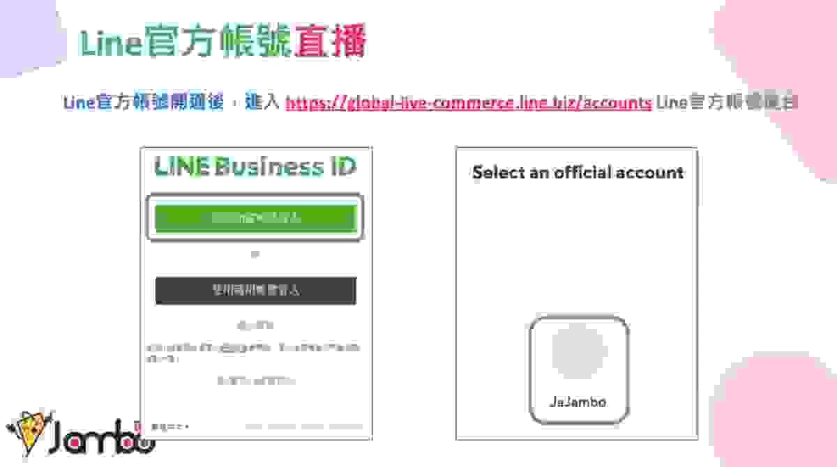
Task: Click the green LINE account login button
Action: tap(255, 217)
